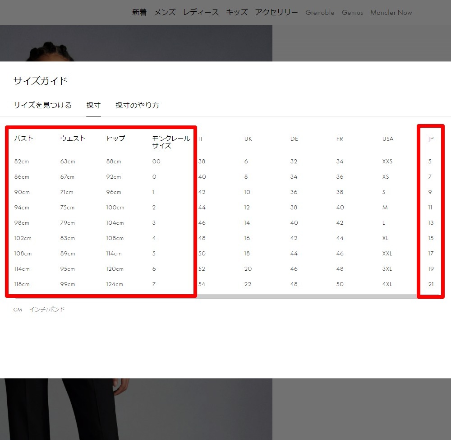Click the JP size 9 cell

tap(430, 192)
